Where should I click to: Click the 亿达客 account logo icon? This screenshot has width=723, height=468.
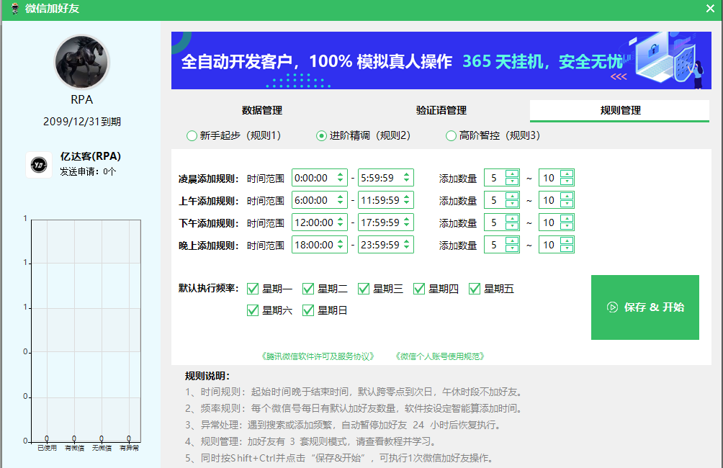click(x=39, y=165)
